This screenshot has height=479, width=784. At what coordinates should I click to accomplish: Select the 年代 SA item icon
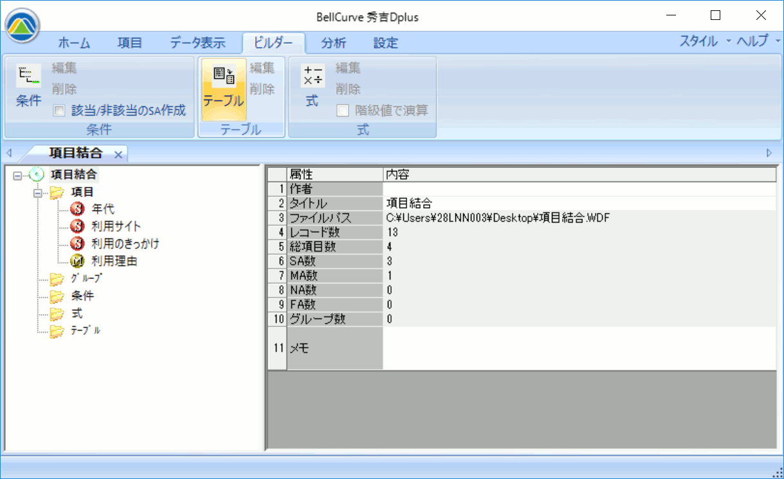[x=78, y=209]
